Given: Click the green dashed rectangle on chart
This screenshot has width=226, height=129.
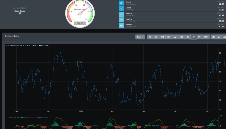Looking at the screenshot, I should point(151,62).
